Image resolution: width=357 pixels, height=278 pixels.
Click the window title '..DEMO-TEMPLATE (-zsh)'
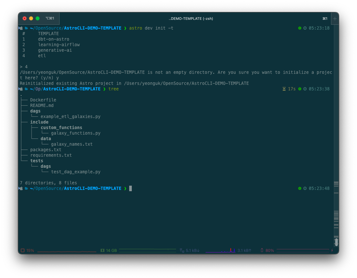(191, 19)
